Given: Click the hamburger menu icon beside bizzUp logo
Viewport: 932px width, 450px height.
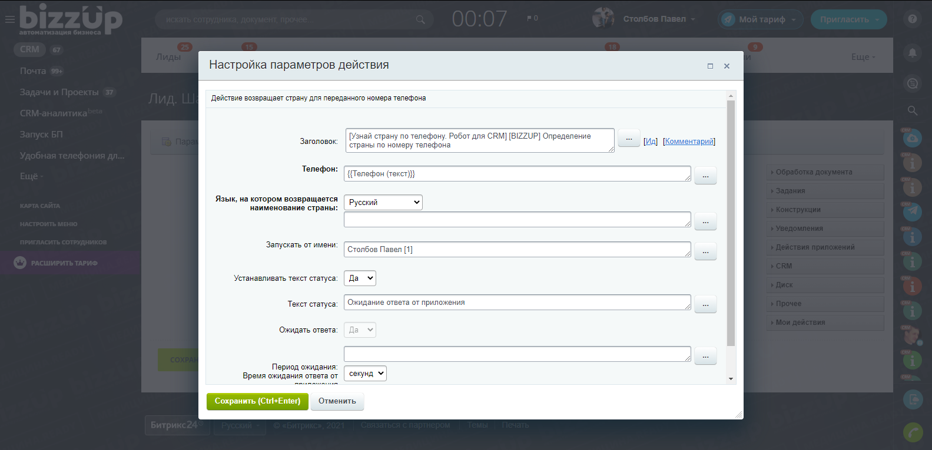Looking at the screenshot, I should 9,19.
